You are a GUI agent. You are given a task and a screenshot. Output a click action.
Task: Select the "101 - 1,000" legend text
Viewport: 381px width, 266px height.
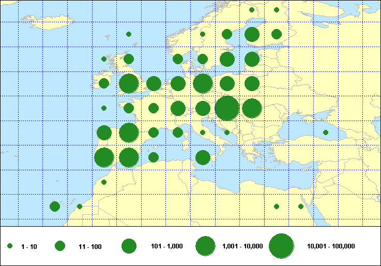tap(165, 247)
